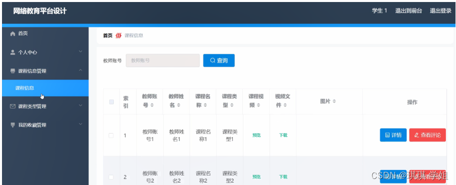Toggle the select-all checkbox in table header
Viewport: 456px width, 185px height.
[x=111, y=102]
